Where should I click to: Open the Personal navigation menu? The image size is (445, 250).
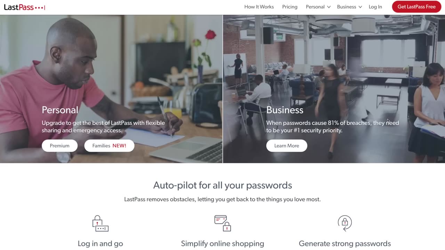coord(315,7)
